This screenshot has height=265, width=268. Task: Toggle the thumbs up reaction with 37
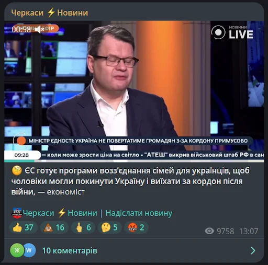[x=23, y=227]
